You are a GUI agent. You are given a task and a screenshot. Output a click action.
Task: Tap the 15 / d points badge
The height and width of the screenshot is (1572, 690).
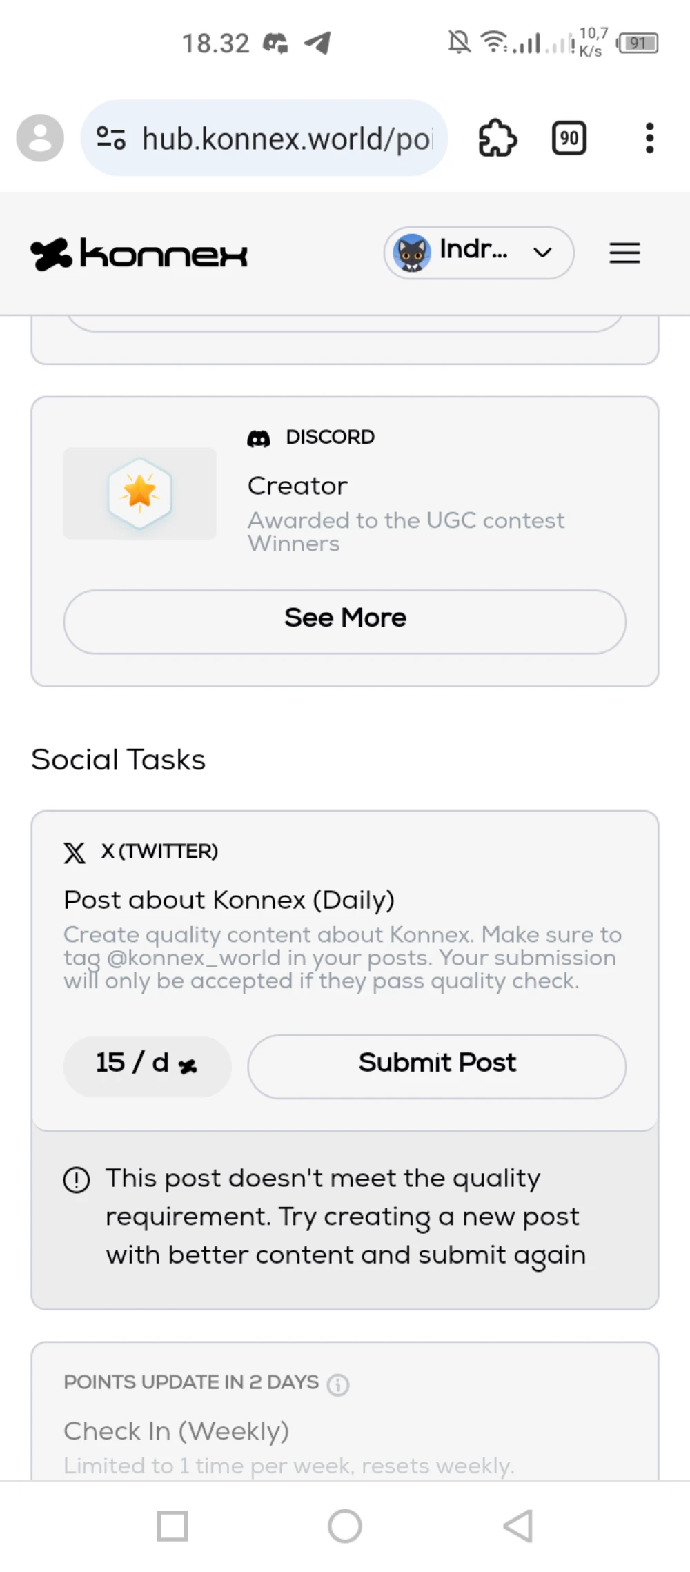point(147,1066)
